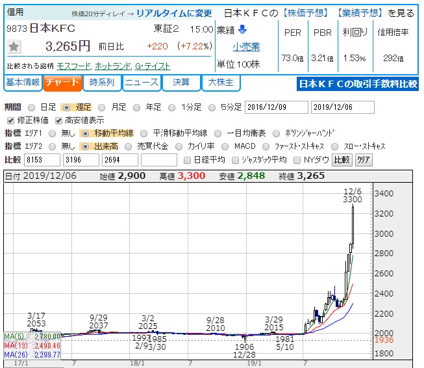The width and height of the screenshot is (424, 368).
Task: Select 無し for indicator area 1
Action: tap(52, 133)
